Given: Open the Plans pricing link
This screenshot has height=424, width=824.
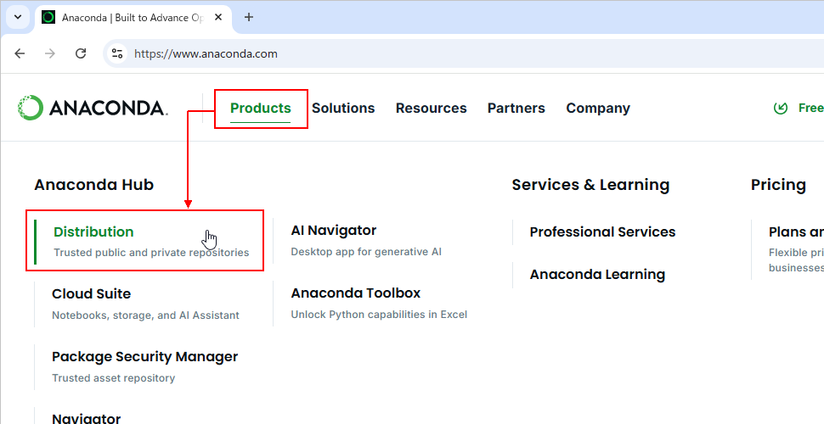Looking at the screenshot, I should pyautogui.click(x=796, y=232).
